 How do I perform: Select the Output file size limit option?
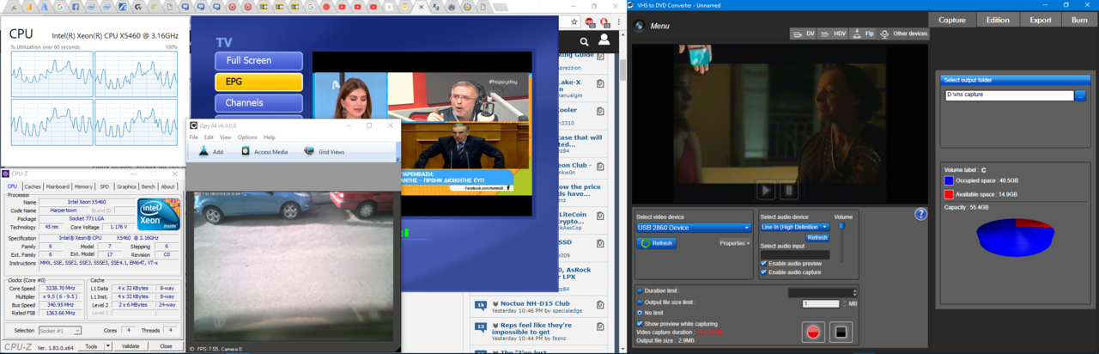click(641, 302)
